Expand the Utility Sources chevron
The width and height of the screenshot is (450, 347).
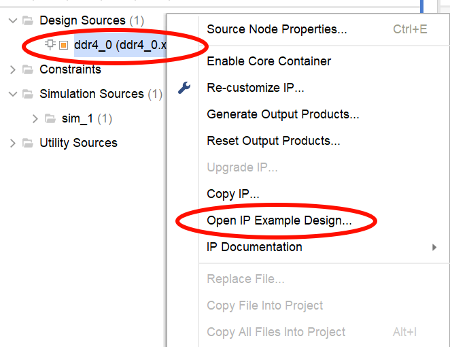(13, 143)
